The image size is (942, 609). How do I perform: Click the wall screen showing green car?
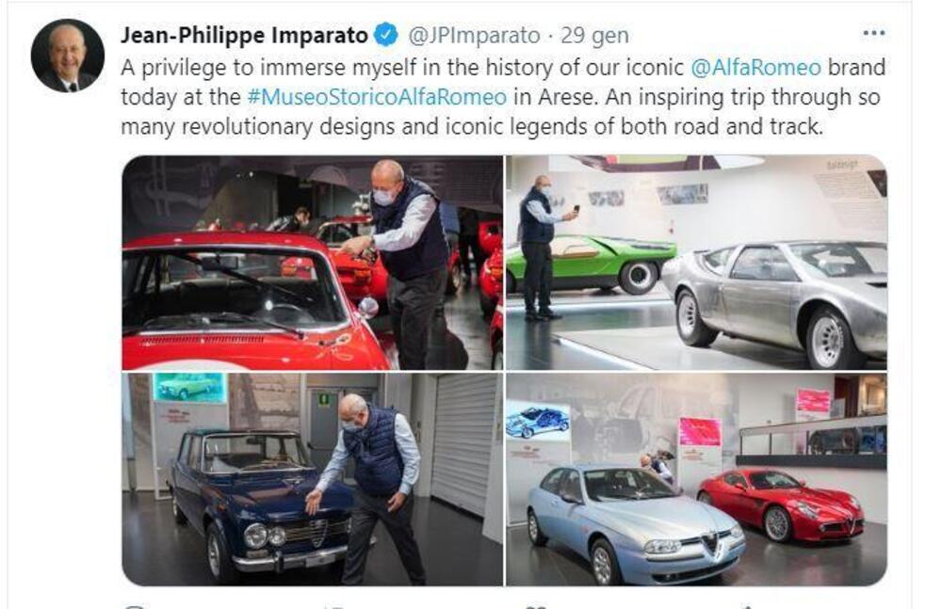[190, 388]
